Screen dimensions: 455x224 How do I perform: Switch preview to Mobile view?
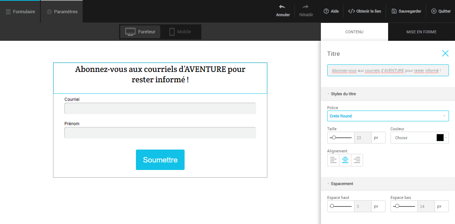(180, 32)
